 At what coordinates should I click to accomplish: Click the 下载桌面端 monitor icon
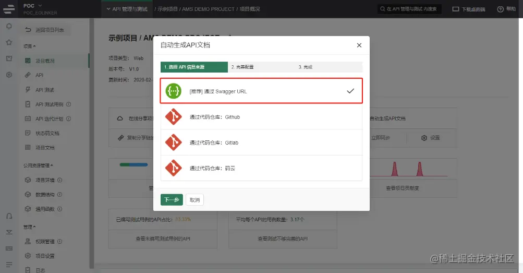point(456,9)
